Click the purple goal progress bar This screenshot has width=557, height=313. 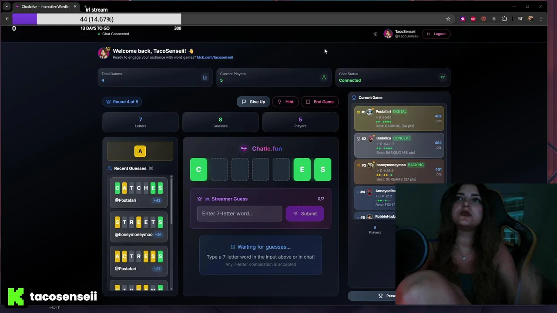[97, 19]
